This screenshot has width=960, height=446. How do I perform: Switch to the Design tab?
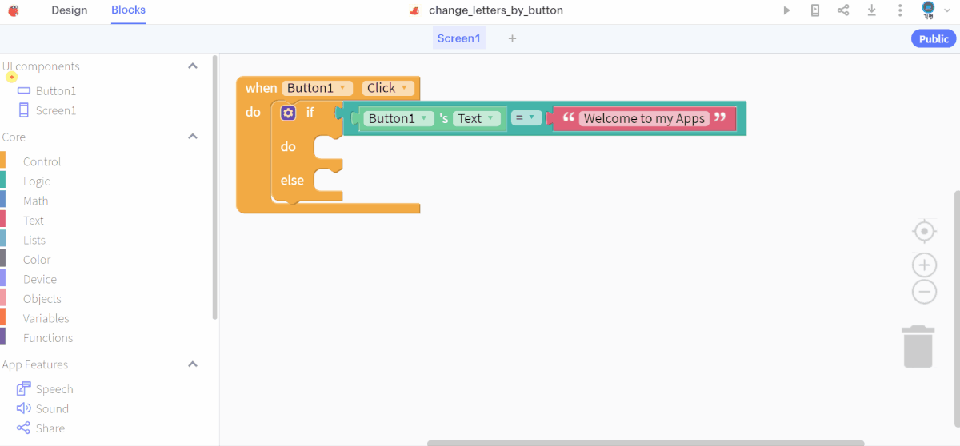click(70, 10)
